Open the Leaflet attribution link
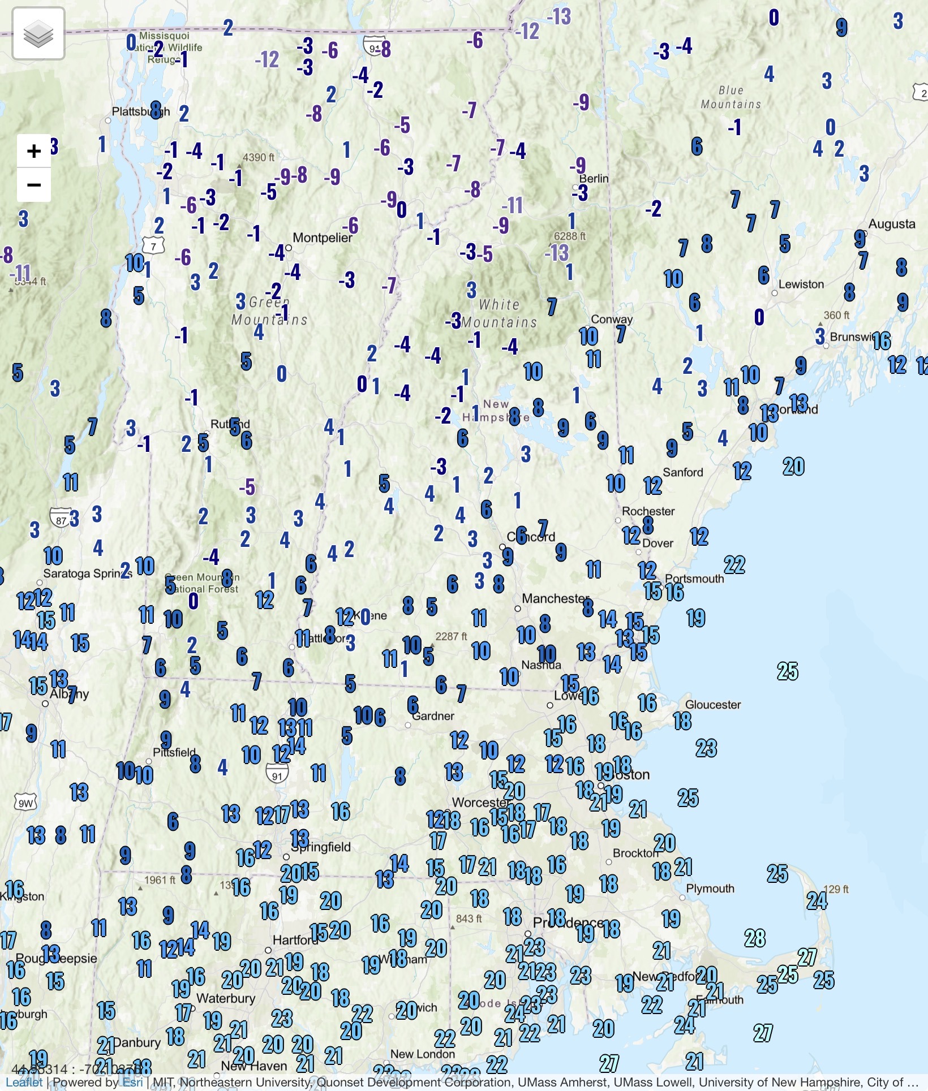 [x=24, y=1082]
